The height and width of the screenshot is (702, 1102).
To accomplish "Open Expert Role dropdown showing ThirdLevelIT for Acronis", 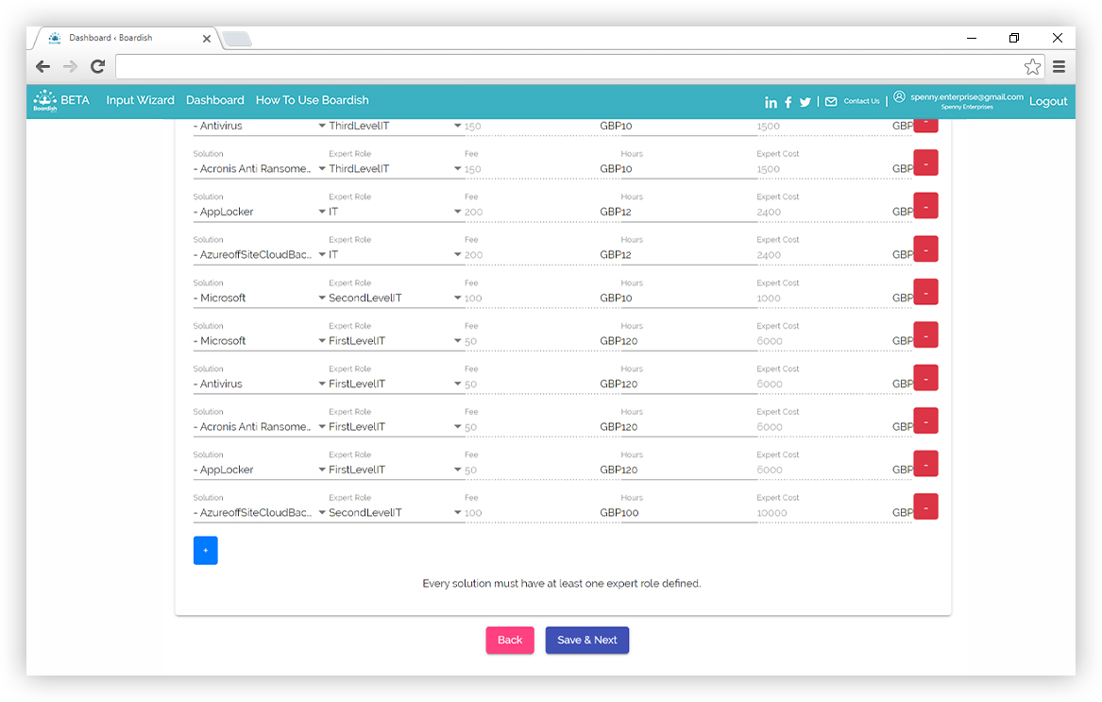I will tap(396, 169).
